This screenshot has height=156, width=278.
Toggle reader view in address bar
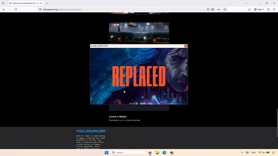[208, 9]
